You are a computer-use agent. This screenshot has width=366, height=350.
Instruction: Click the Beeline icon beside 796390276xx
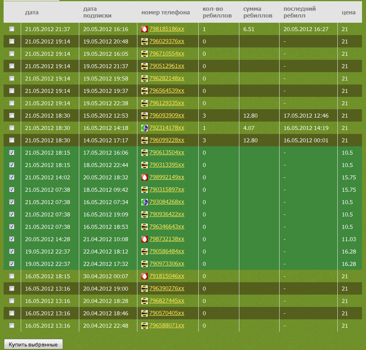pyautogui.click(x=145, y=289)
